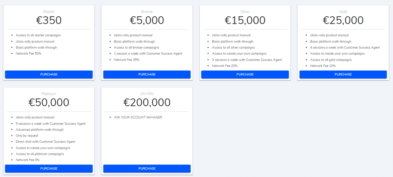Click 'Network Fee 50%' in Starter
The image size is (393, 177).
pyautogui.click(x=29, y=54)
